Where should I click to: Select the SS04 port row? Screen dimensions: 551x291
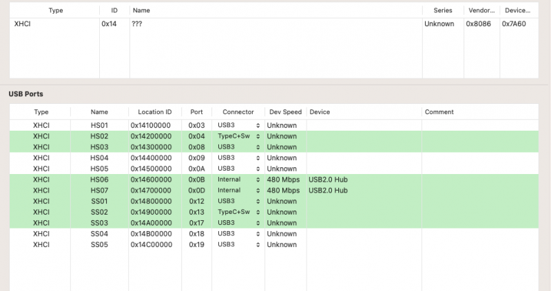coord(99,234)
